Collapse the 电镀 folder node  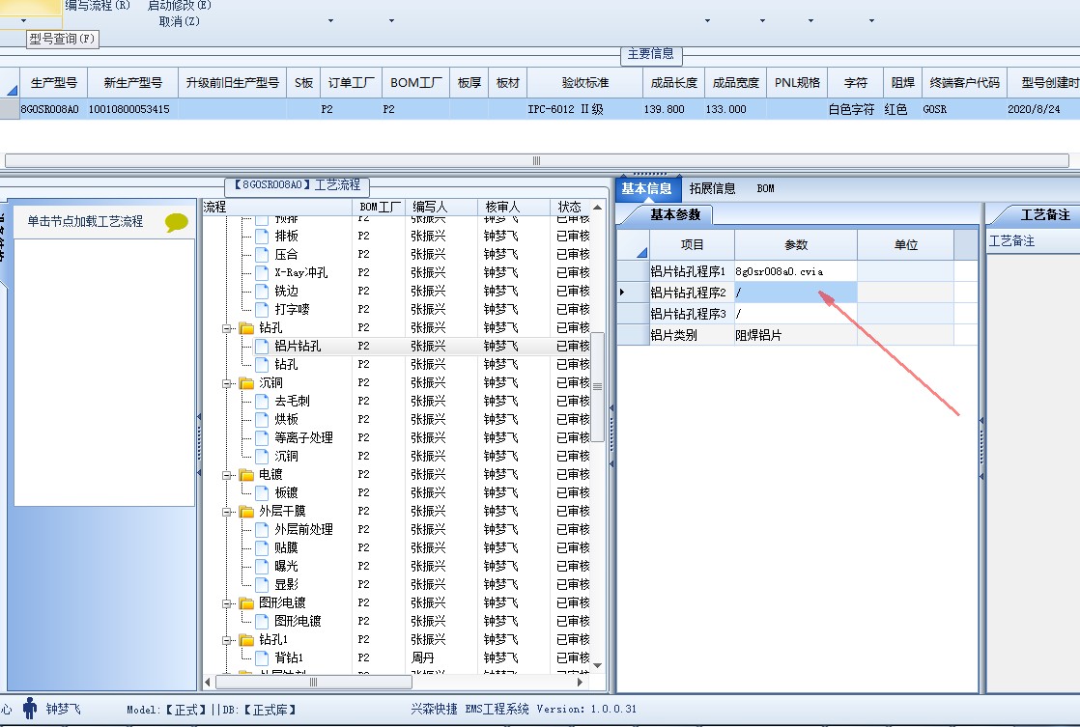pyautogui.click(x=227, y=475)
